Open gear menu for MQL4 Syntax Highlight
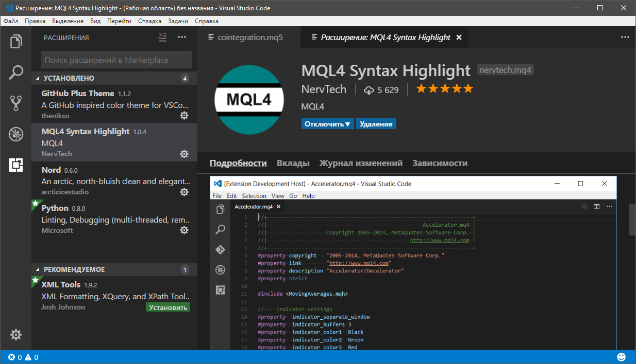The height and width of the screenshot is (364, 636). point(184,154)
